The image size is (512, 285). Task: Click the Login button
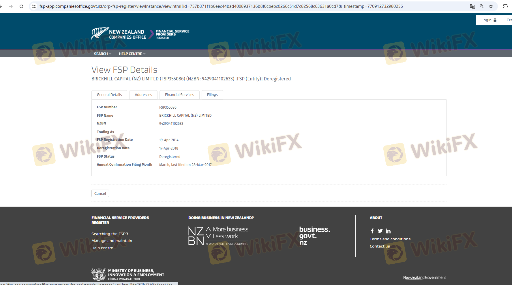(489, 20)
